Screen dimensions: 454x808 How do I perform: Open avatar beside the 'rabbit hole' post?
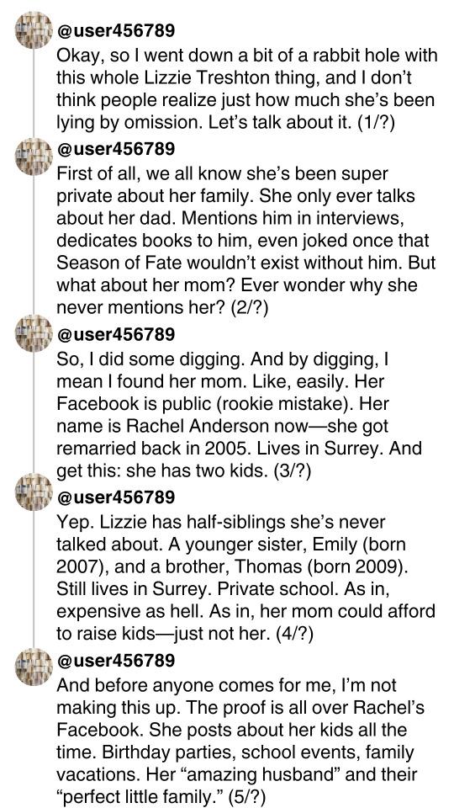[34, 30]
